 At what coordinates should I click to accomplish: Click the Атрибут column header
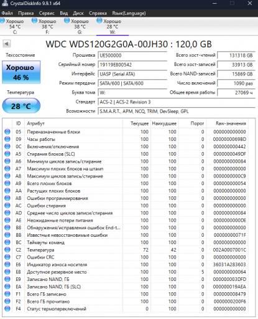click(x=73, y=123)
